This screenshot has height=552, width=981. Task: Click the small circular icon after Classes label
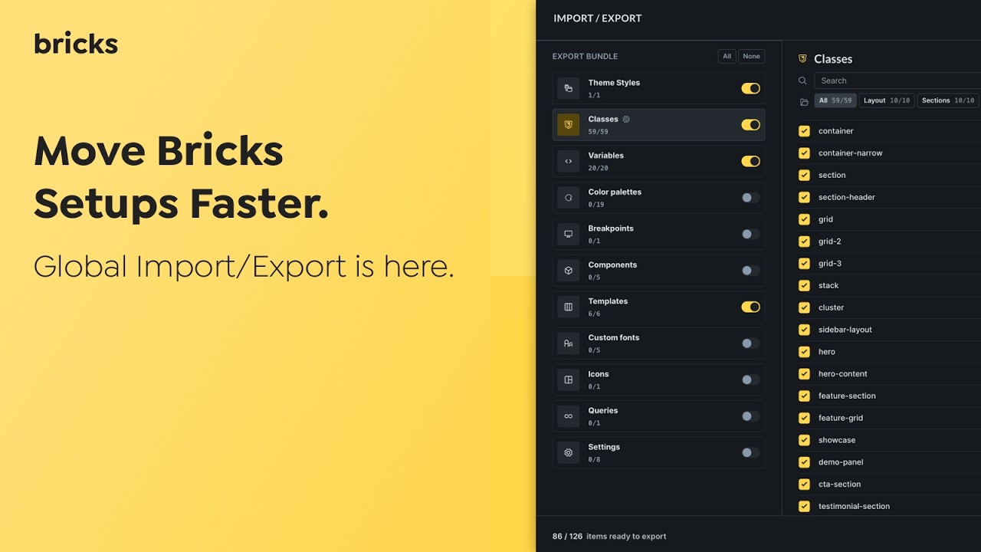coord(626,119)
